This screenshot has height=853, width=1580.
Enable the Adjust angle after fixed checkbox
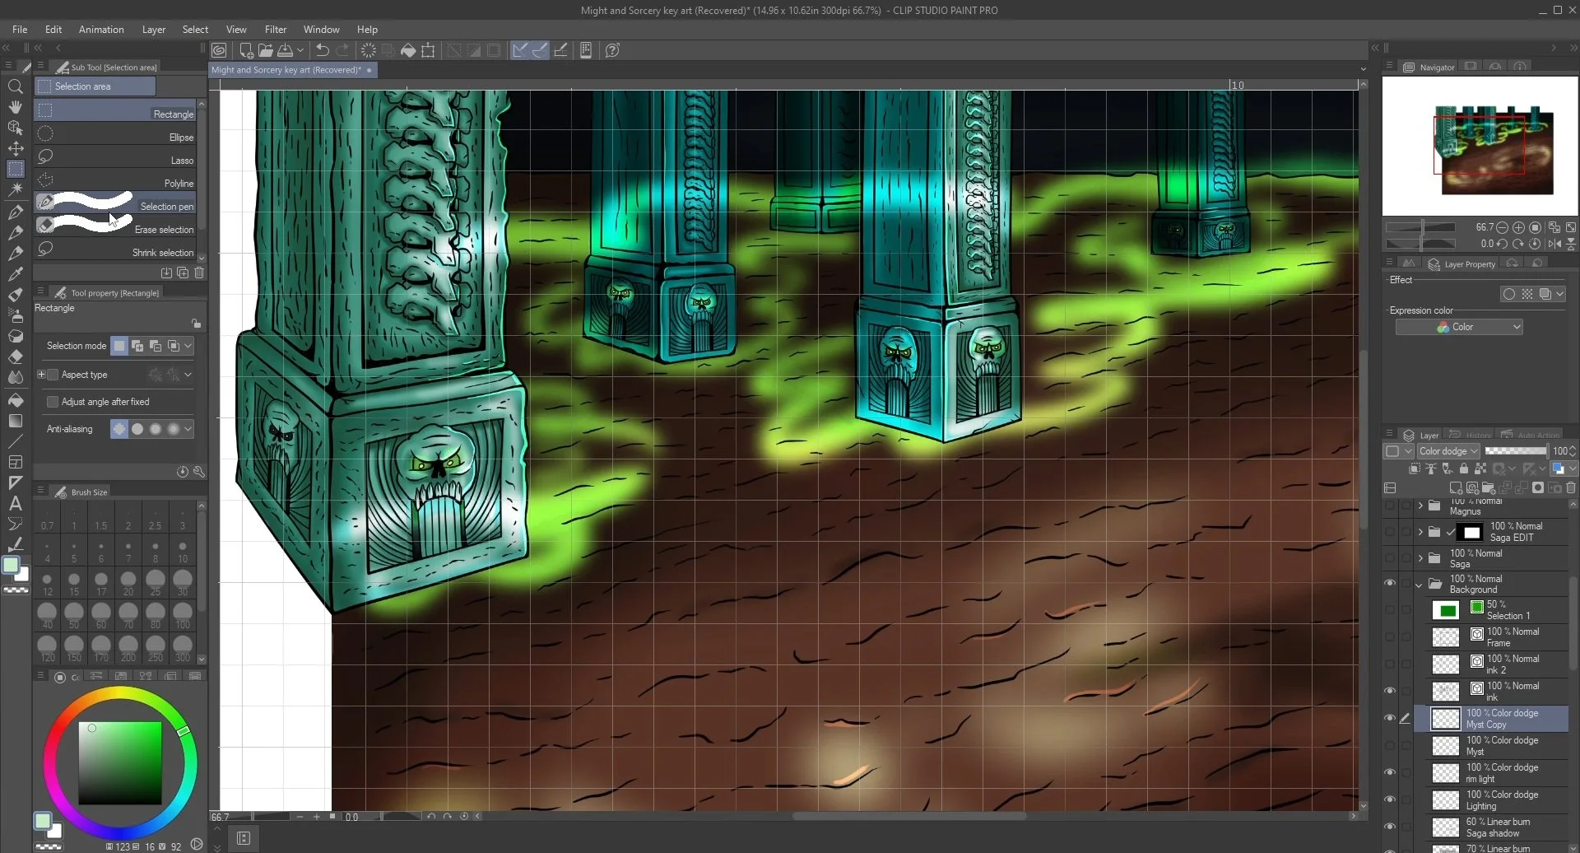52,402
